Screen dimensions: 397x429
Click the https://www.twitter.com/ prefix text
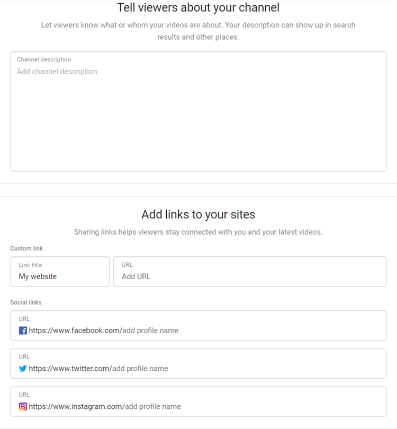tap(69, 369)
